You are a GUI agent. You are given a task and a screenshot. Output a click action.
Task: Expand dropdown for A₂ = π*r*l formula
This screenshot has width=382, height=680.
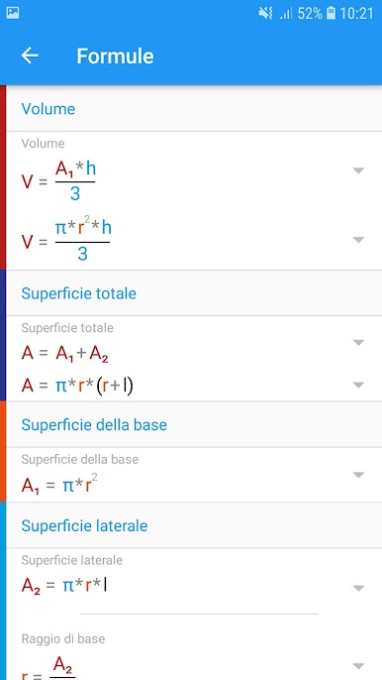tap(358, 588)
